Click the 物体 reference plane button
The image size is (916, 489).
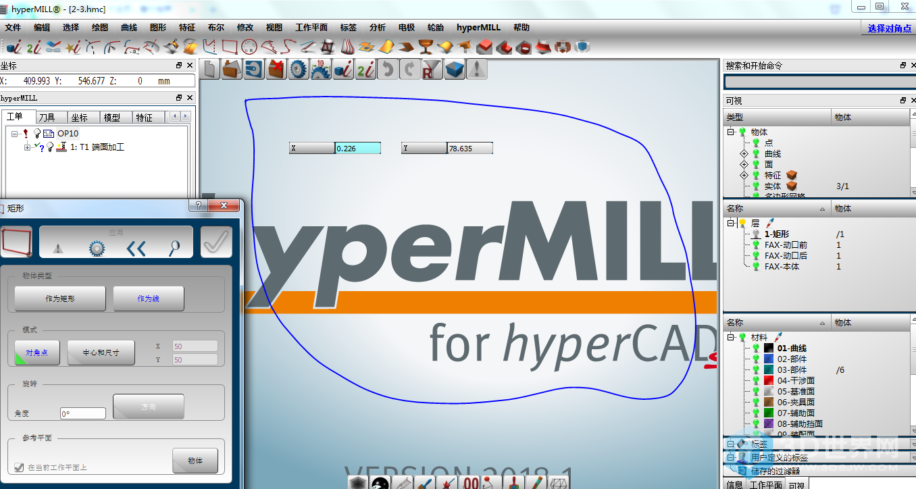(x=195, y=461)
